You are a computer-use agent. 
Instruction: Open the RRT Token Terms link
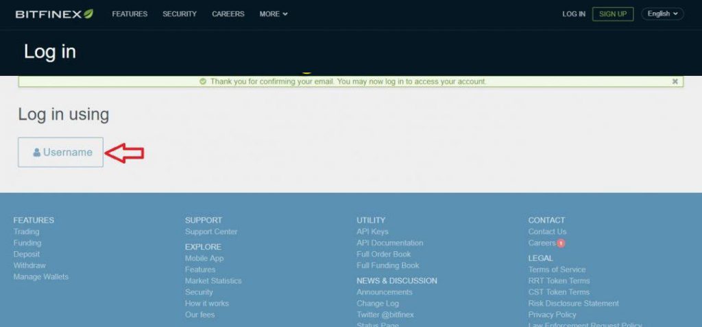pos(559,280)
